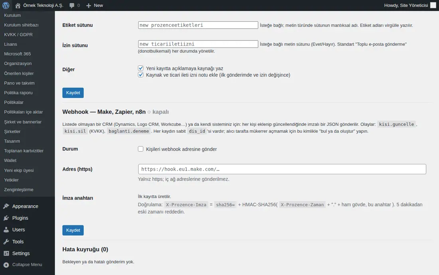Click the WordPress logo icon
Viewport: 439px width, 275px height.
click(6, 5)
